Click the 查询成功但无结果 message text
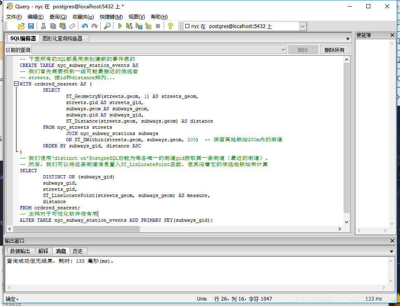The height and width of the screenshot is (306, 400). click(60, 261)
